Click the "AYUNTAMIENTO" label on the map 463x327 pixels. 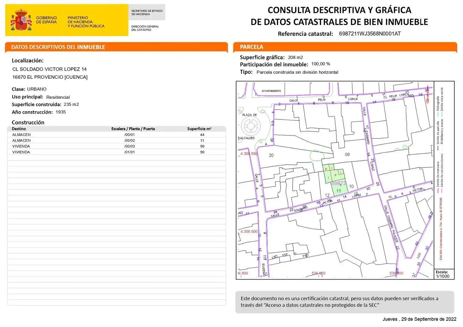tap(271, 91)
